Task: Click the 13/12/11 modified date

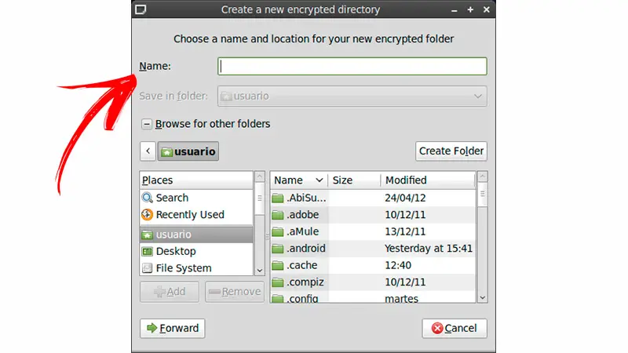Action: point(405,231)
